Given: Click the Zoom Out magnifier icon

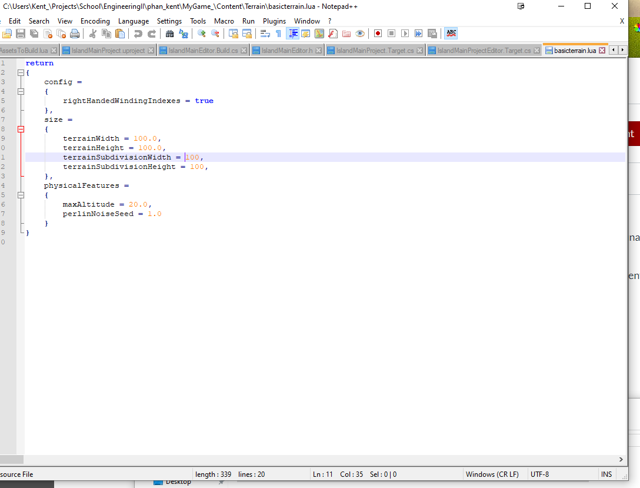Looking at the screenshot, I should point(215,34).
